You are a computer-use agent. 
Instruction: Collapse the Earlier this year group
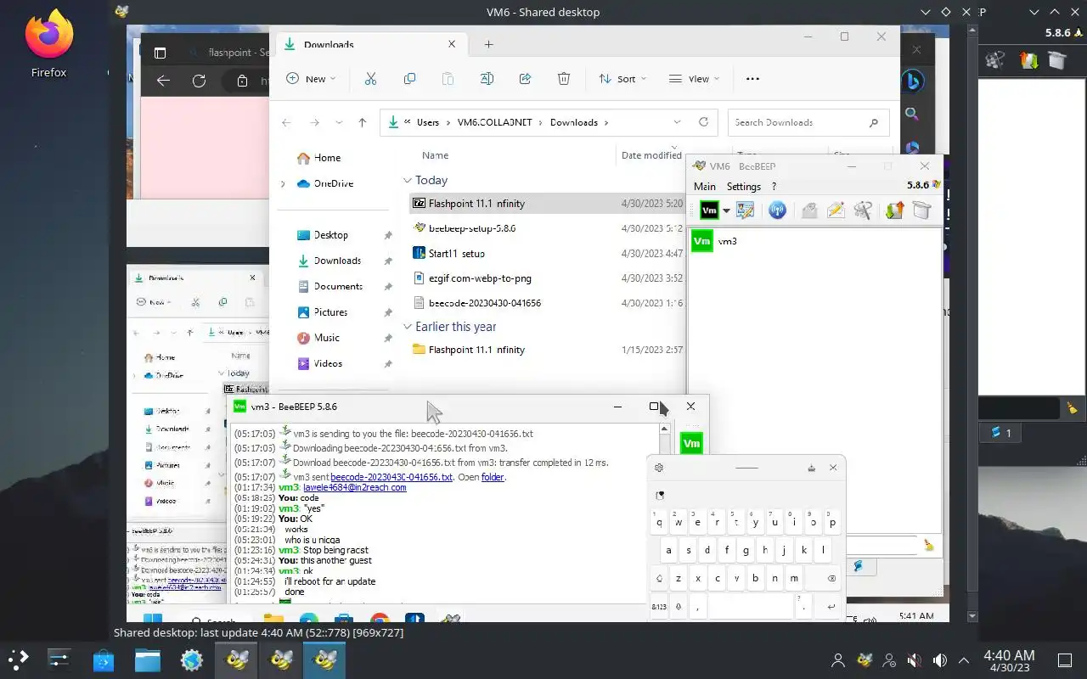[408, 327]
